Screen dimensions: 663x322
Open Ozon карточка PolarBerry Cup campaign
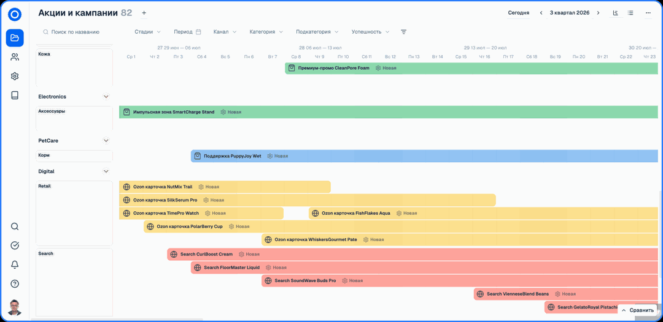pyautogui.click(x=400, y=227)
